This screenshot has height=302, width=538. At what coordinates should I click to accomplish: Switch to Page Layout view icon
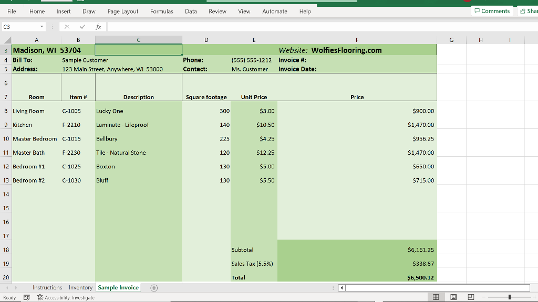click(453, 297)
